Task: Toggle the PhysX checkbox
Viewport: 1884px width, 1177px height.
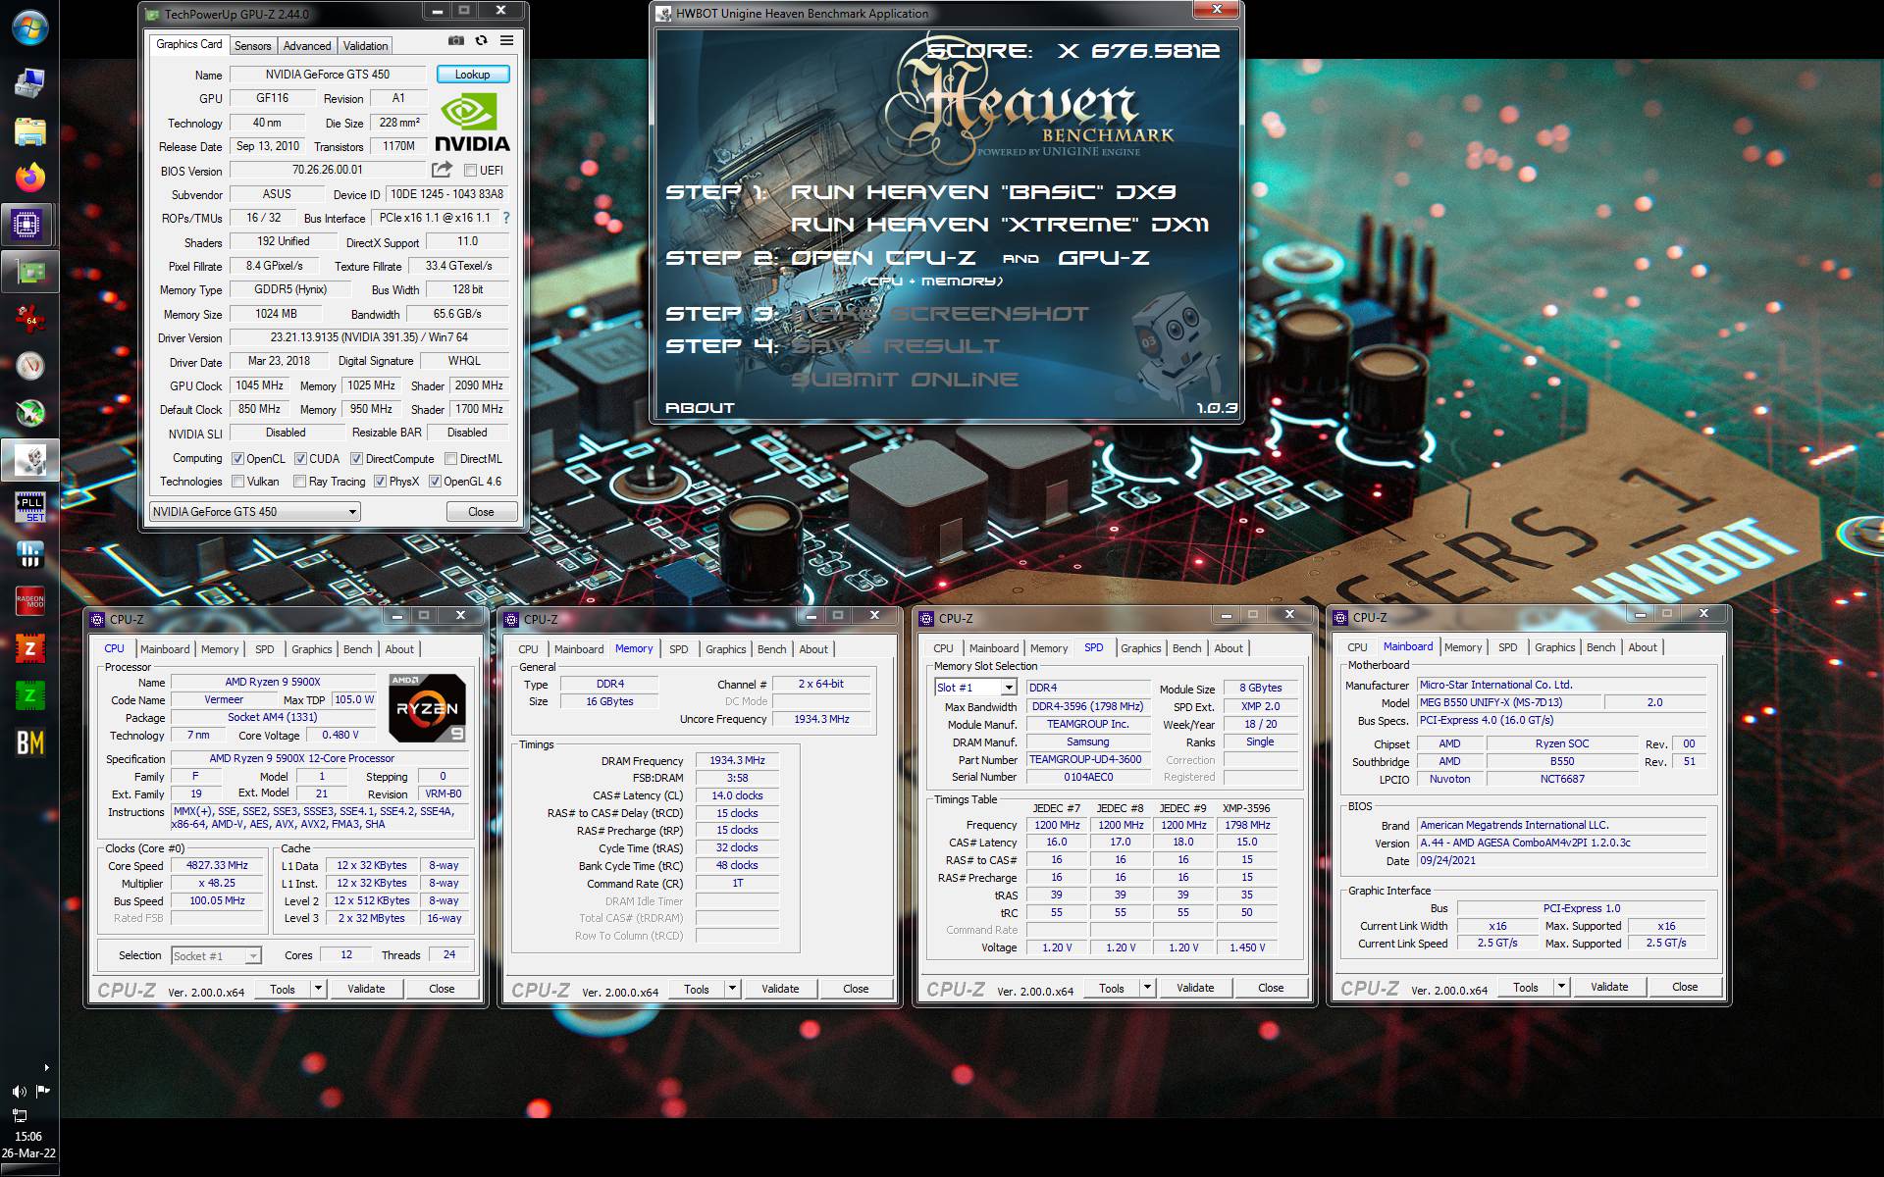Action: pyautogui.click(x=380, y=482)
